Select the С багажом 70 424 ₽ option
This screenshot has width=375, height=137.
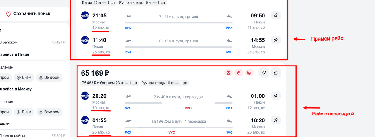[x=31, y=42]
